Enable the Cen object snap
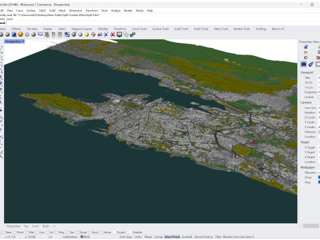This screenshot has width=320, height=240. click(37, 232)
